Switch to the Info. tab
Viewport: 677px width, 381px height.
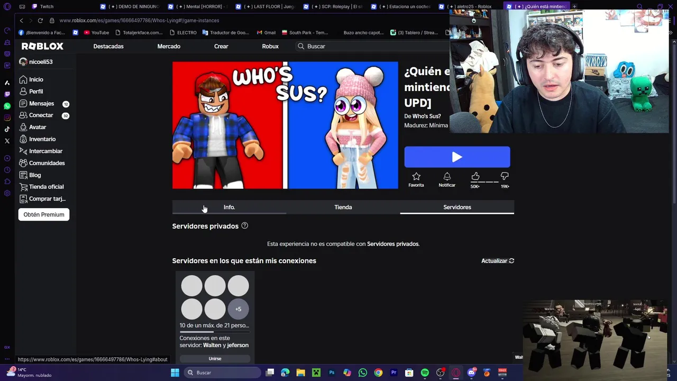coord(229,207)
